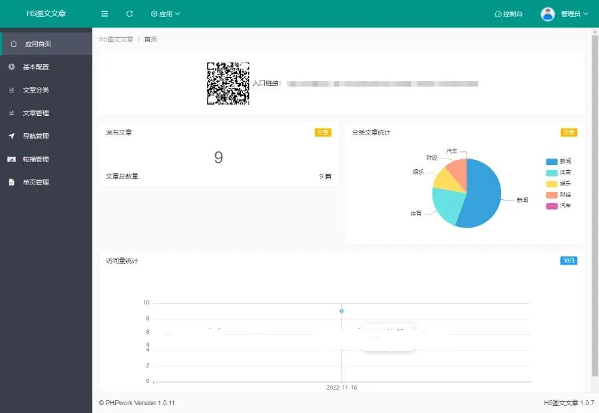
Task: Click the 访问量统计 card title
Action: pyautogui.click(x=122, y=261)
